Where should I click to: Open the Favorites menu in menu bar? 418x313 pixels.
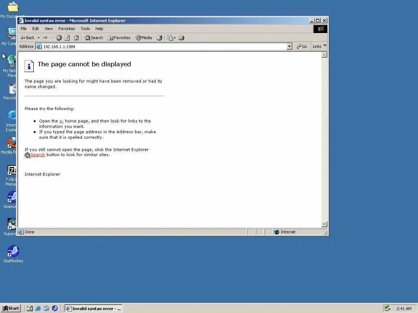click(67, 29)
